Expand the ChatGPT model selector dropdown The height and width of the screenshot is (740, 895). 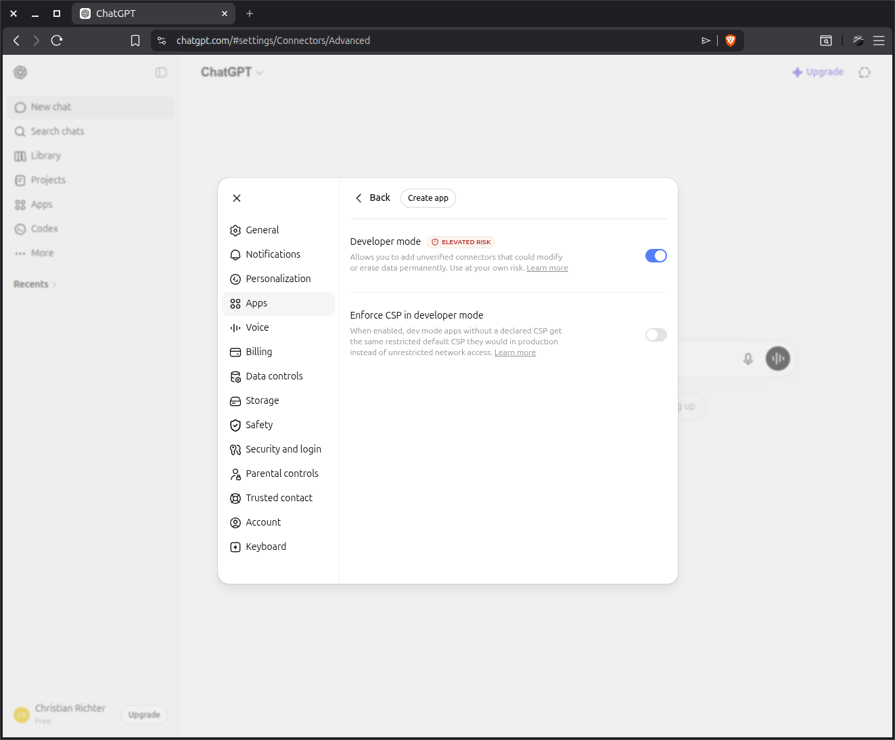[232, 72]
